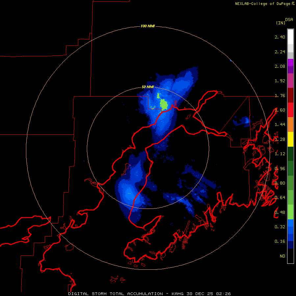Click the 2.24 legend value
Image resolution: width=296 pixels, height=296 pixels.
[x=280, y=52]
